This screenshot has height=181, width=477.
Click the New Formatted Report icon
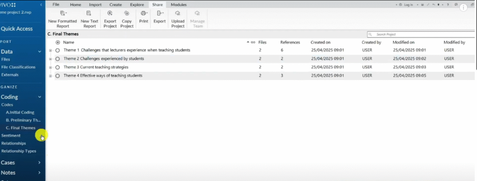(63, 13)
